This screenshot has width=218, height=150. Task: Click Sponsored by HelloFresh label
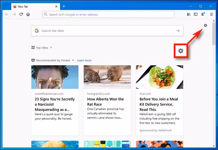coord(155,130)
